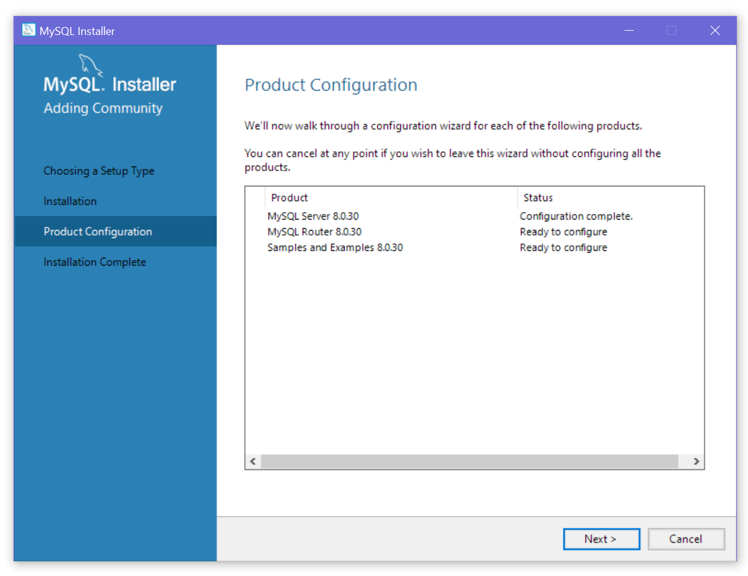Click the horizontal scrollbar left arrow
The image size is (748, 576).
click(253, 461)
